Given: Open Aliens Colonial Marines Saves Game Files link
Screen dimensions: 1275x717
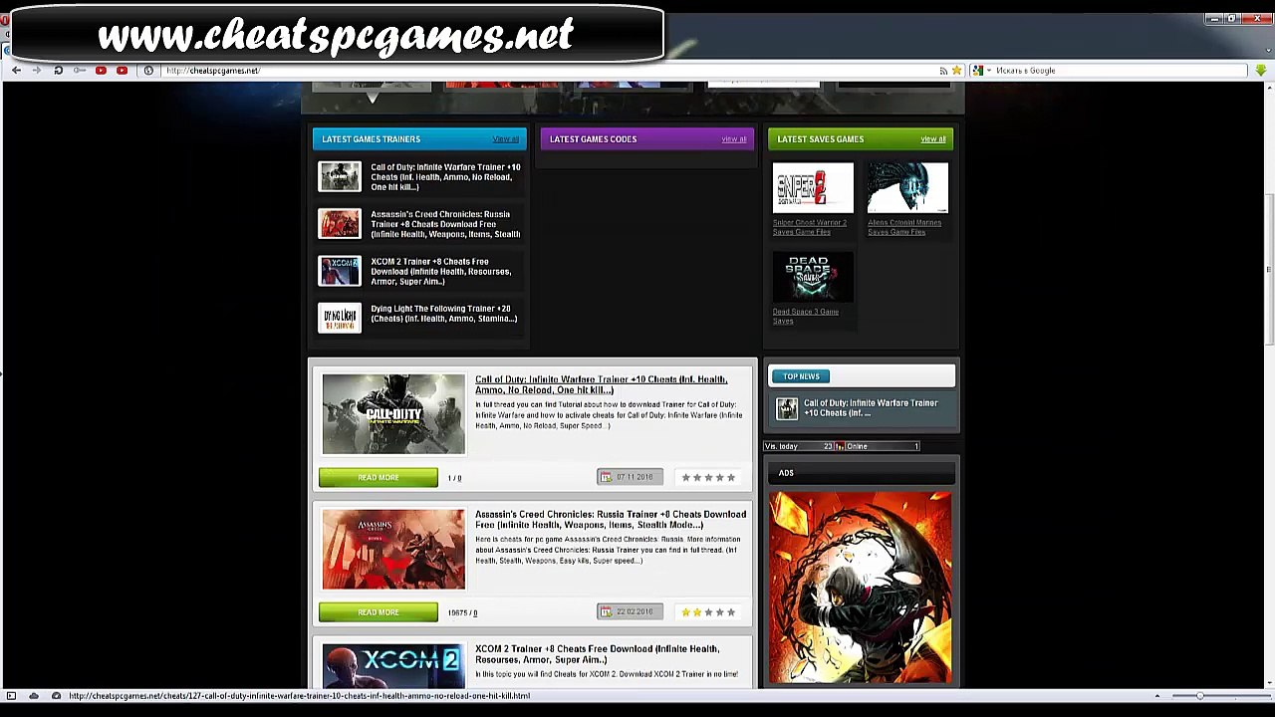Looking at the screenshot, I should (x=904, y=227).
